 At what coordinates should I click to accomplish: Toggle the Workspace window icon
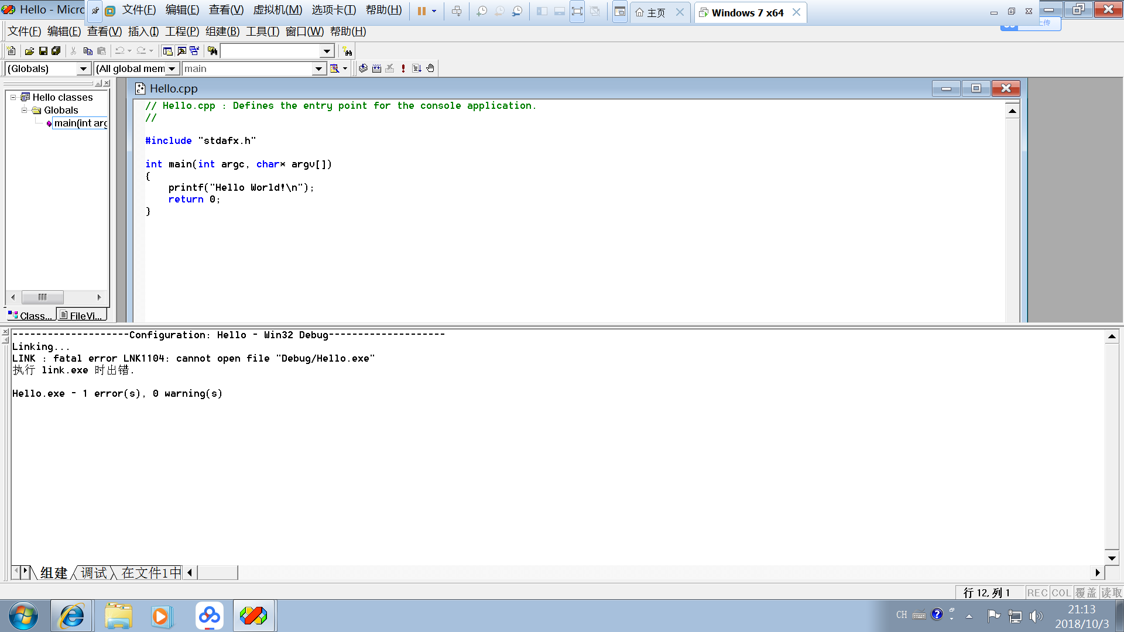[x=167, y=51]
